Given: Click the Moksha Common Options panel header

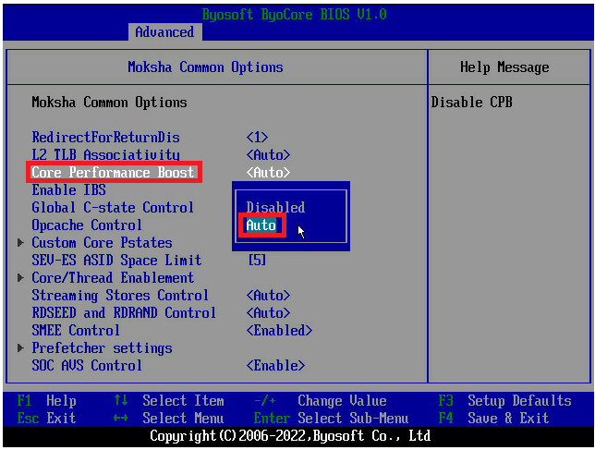Looking at the screenshot, I should 206,67.
